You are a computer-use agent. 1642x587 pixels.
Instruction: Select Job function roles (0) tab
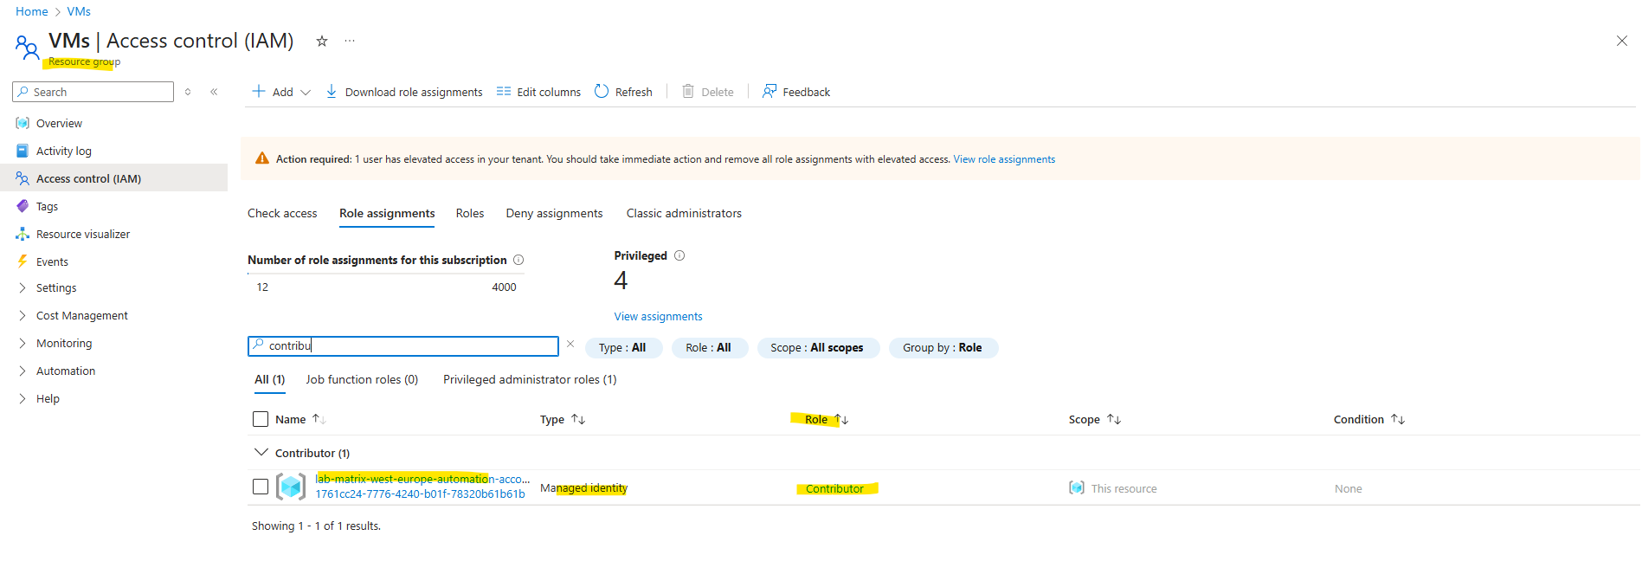pyautogui.click(x=362, y=380)
